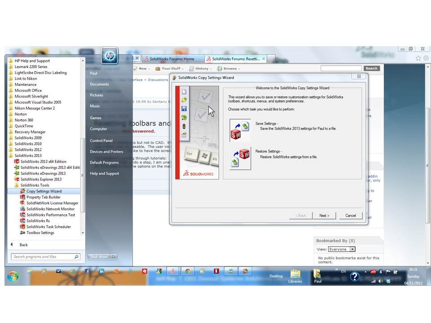
Task: Open Toolbox Settings
Action: pyautogui.click(x=37, y=233)
